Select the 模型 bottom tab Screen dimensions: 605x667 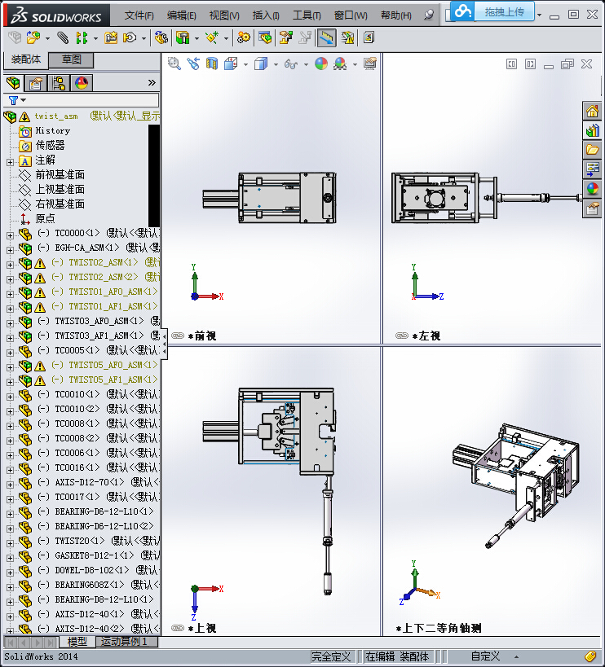77,642
